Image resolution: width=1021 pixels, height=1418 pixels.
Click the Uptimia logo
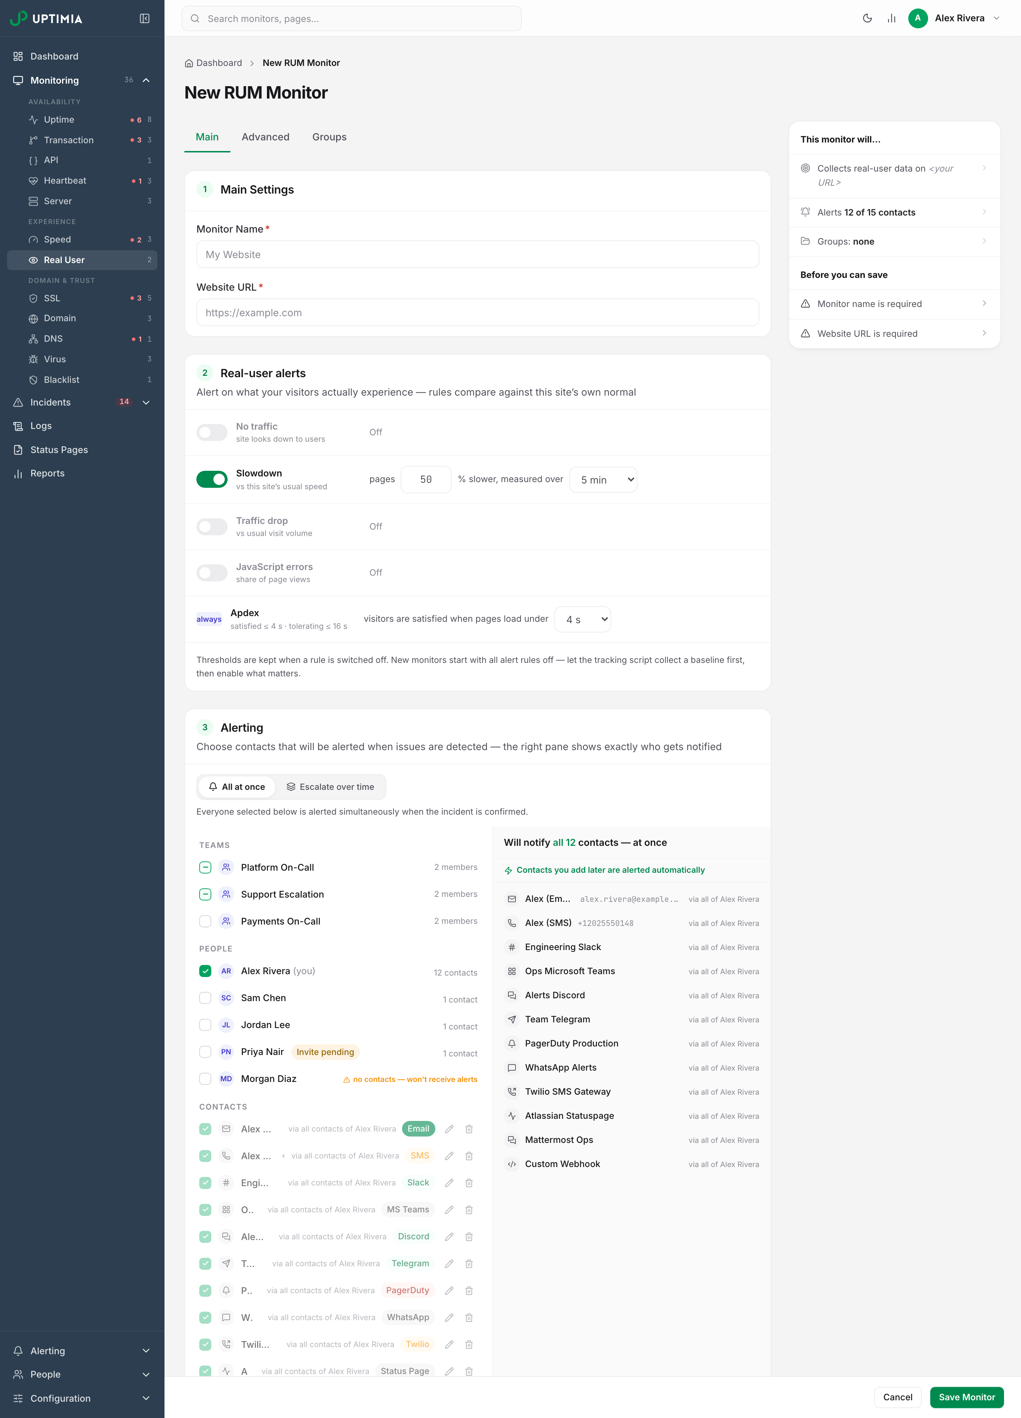[x=46, y=18]
